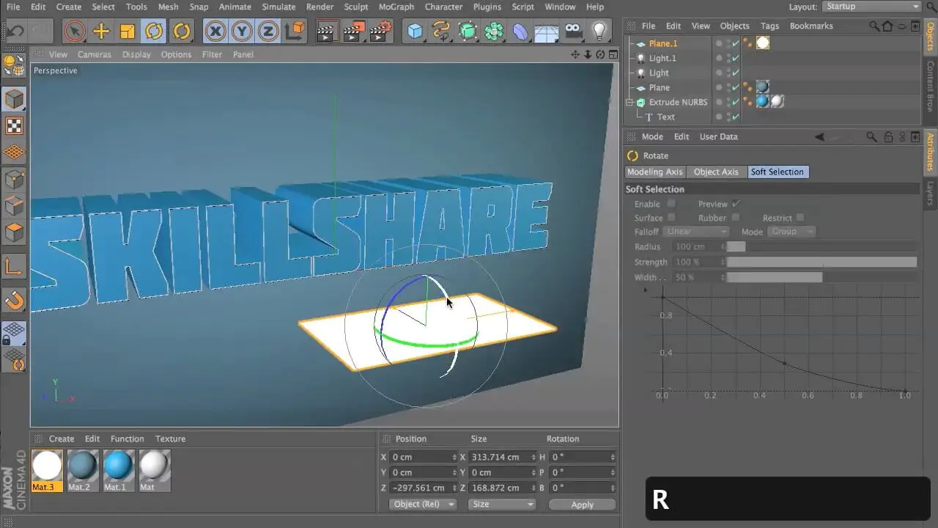938x528 pixels.
Task: Collapse the Extrude NURBS tree node
Action: point(629,103)
